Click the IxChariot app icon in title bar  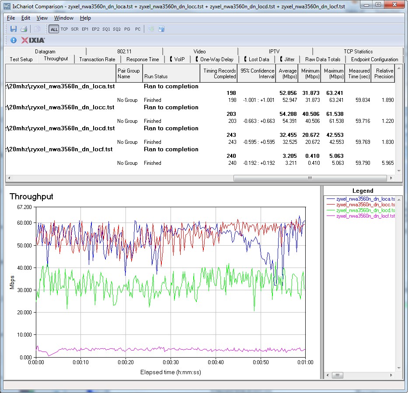[7, 6]
